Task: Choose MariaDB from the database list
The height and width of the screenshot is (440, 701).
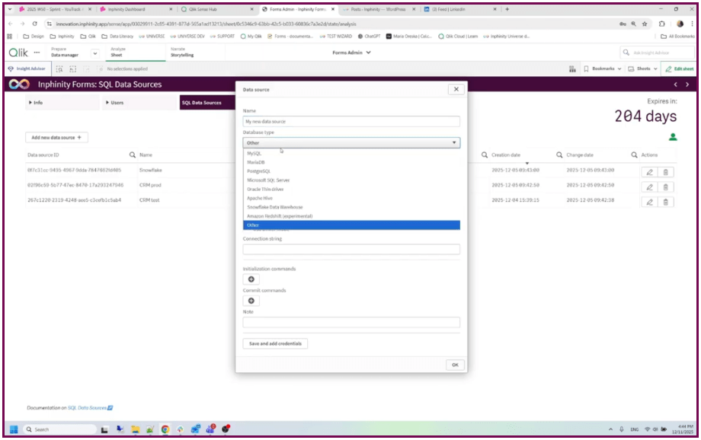Action: coord(351,162)
